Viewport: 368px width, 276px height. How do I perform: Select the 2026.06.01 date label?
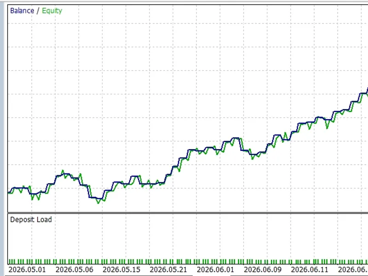click(215, 270)
